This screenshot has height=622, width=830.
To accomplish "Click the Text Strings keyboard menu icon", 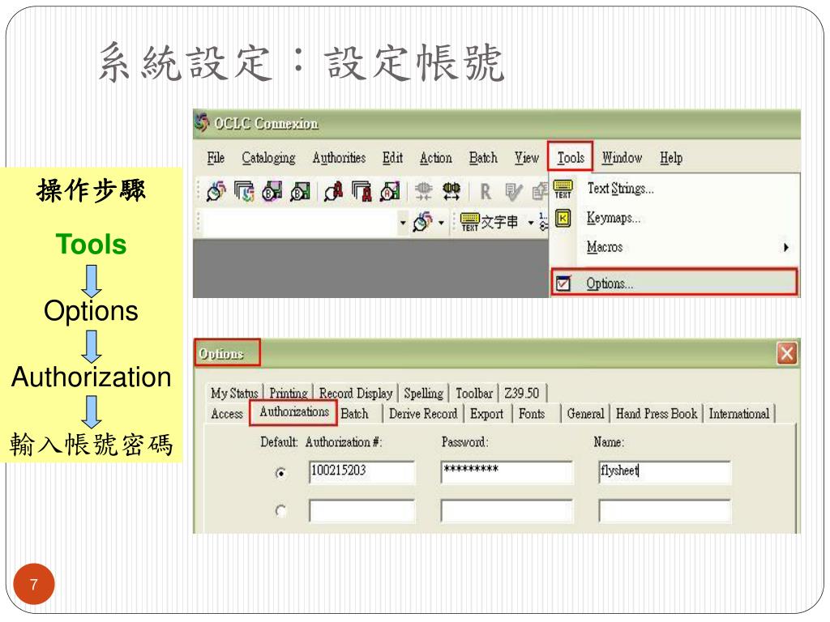I will coord(563,189).
